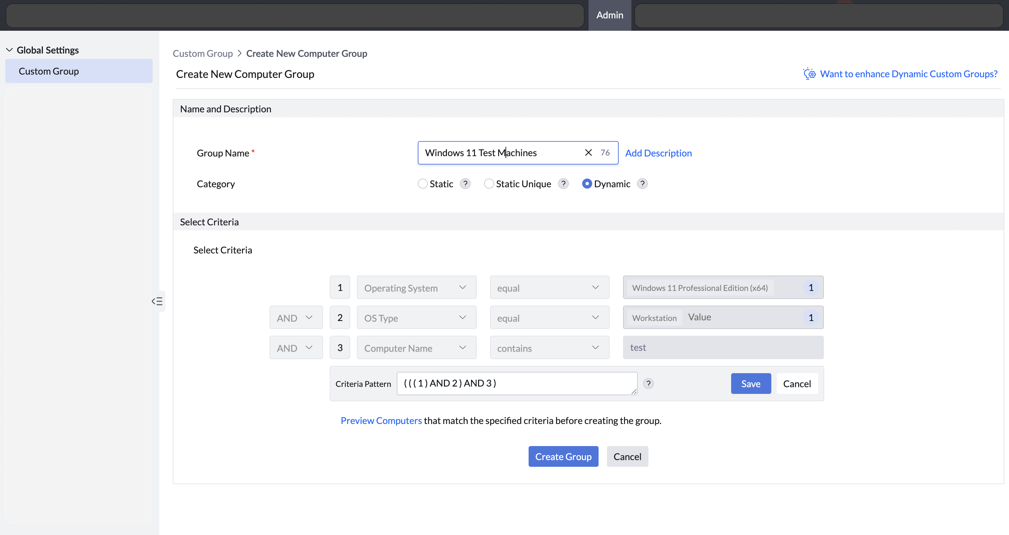Choose the Dynamic category option
This screenshot has height=535, width=1009.
pos(587,184)
